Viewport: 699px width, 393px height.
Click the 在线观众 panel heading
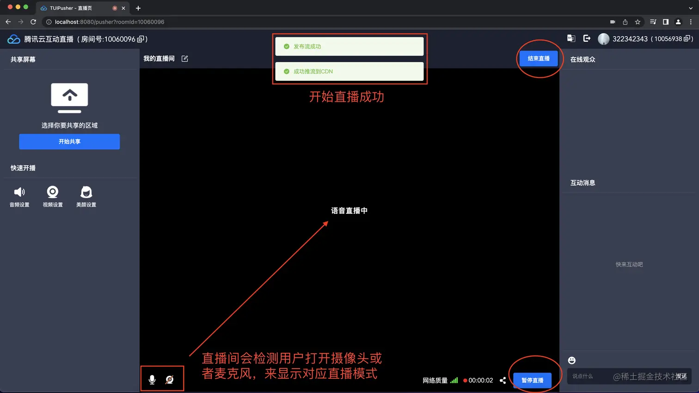(x=582, y=60)
